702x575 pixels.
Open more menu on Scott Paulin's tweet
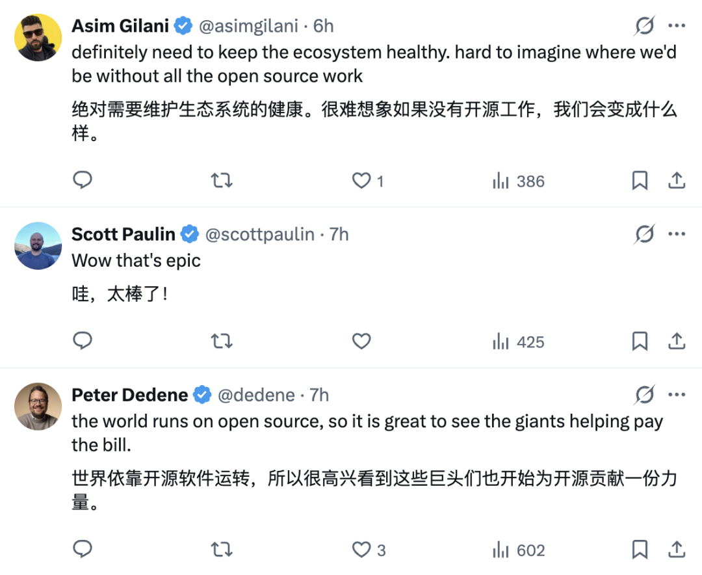coord(677,234)
